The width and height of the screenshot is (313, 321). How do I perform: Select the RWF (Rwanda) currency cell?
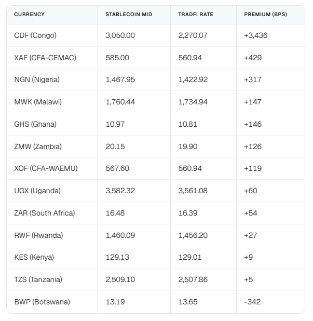pos(38,235)
